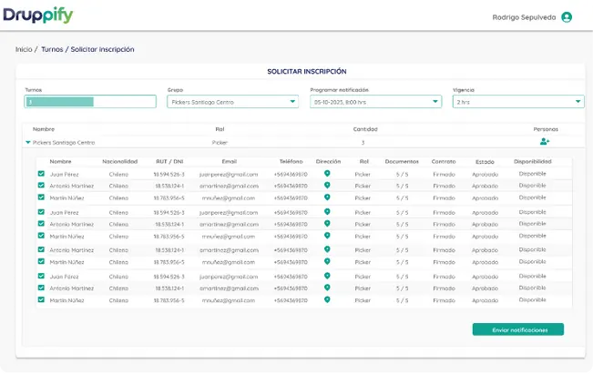The width and height of the screenshot is (593, 374).
Task: Click the Pickers Santiago Centro group row name
Action: pos(64,143)
